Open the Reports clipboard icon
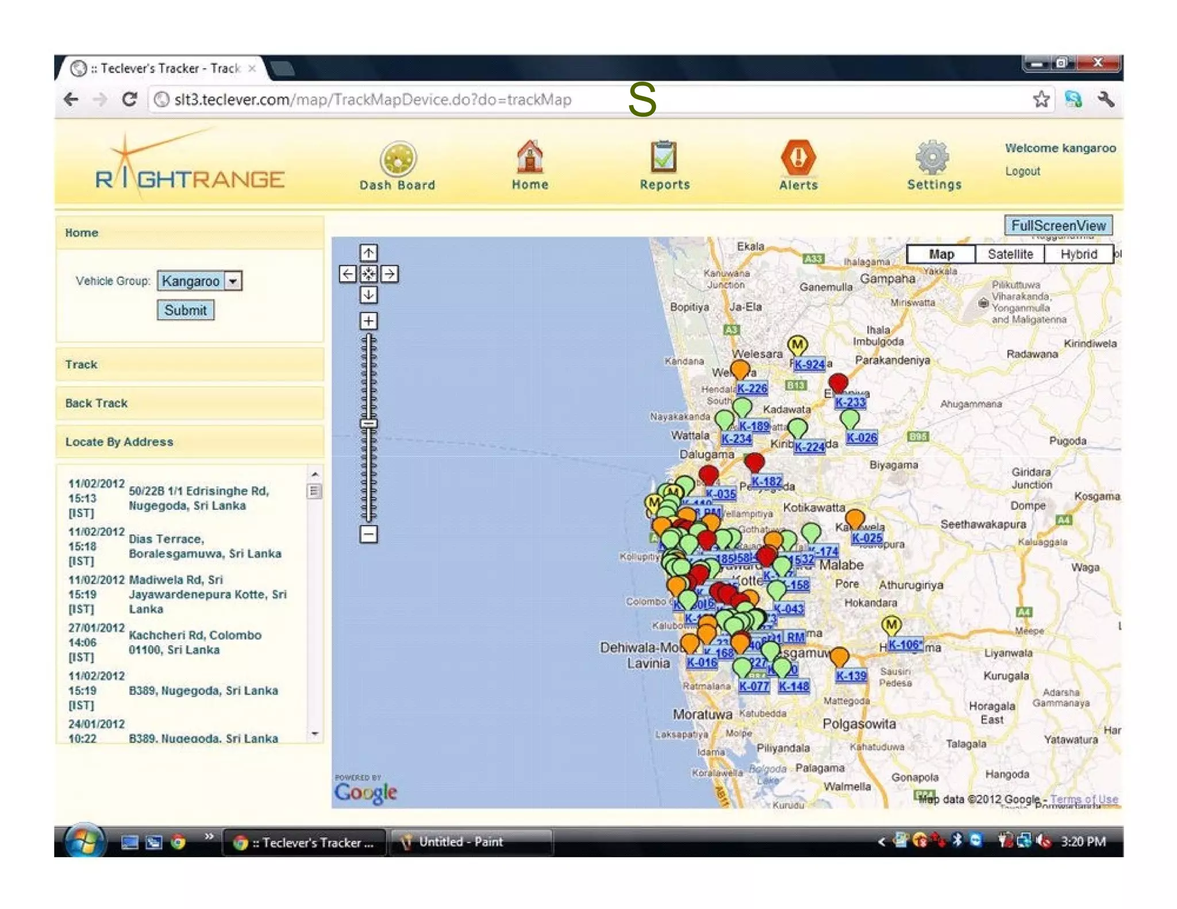Viewport: 1177px width, 909px height. [x=664, y=157]
